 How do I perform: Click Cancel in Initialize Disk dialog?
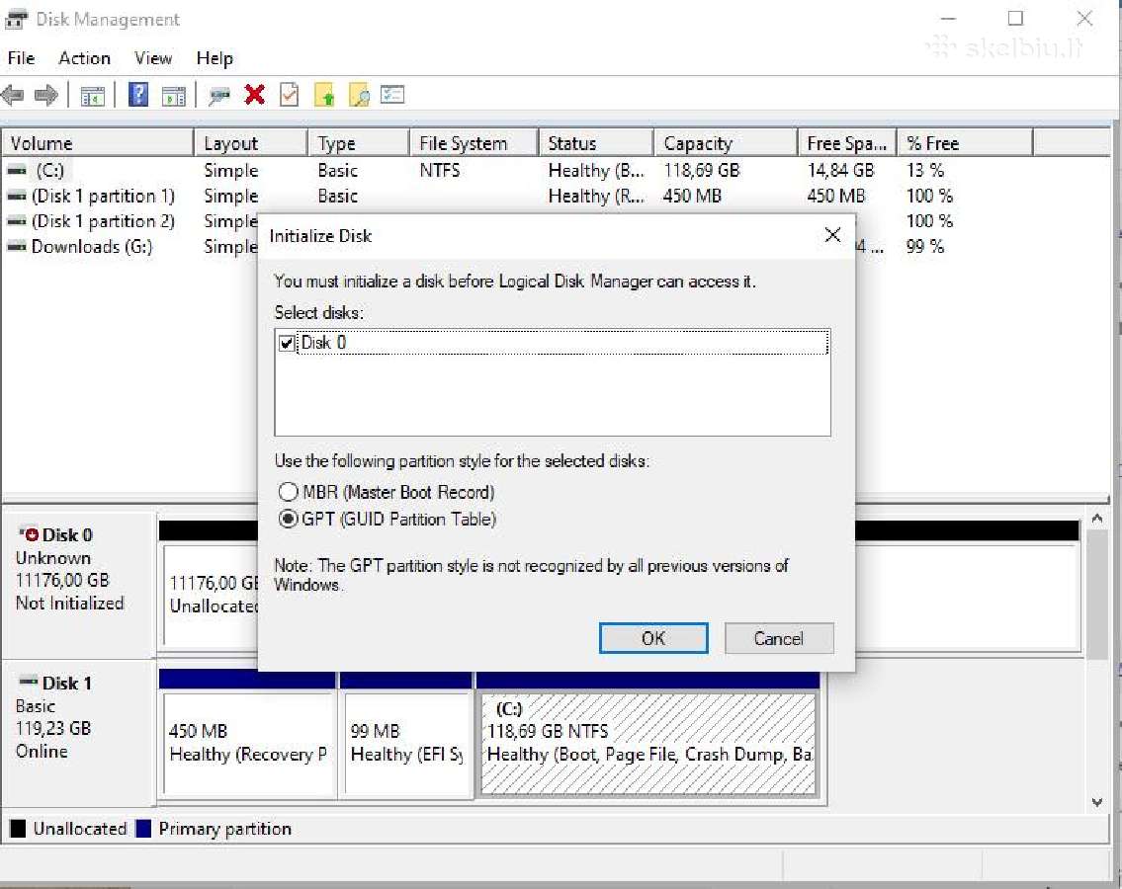point(779,638)
